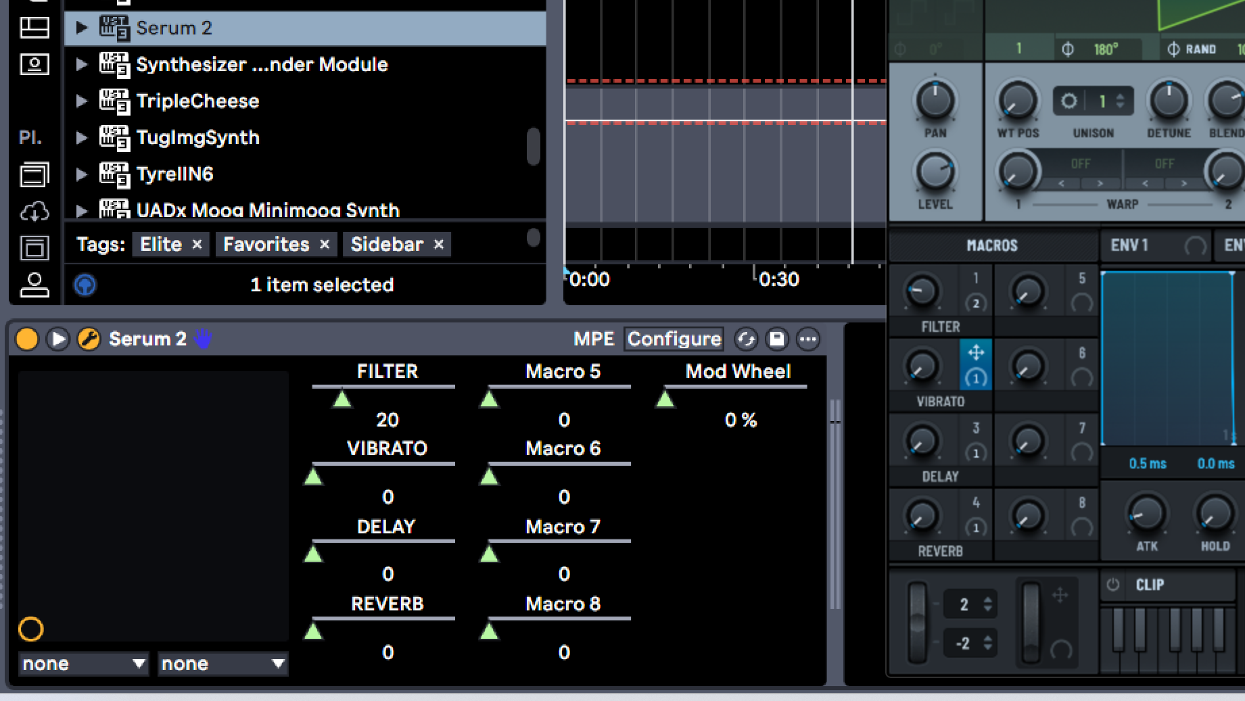The height and width of the screenshot is (701, 1245).
Task: Turn the PAN knob in Serum
Action: (x=935, y=100)
